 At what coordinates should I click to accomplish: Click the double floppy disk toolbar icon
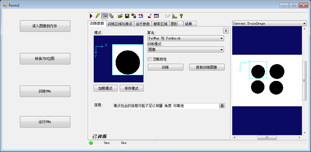[134, 16]
